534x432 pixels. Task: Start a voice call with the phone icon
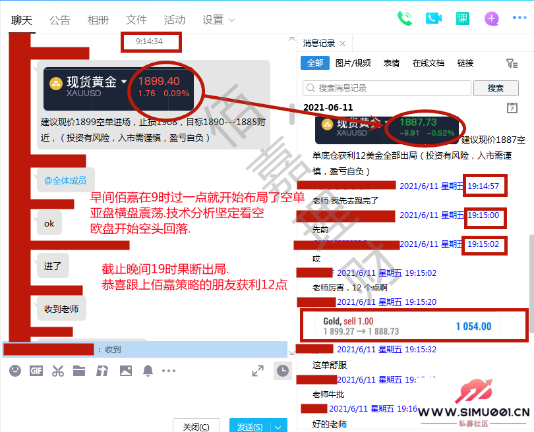pyautogui.click(x=405, y=18)
